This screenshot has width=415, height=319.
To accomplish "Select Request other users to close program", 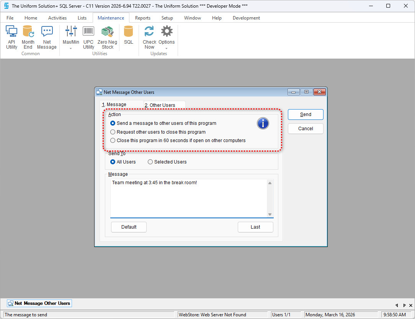I will (113, 132).
